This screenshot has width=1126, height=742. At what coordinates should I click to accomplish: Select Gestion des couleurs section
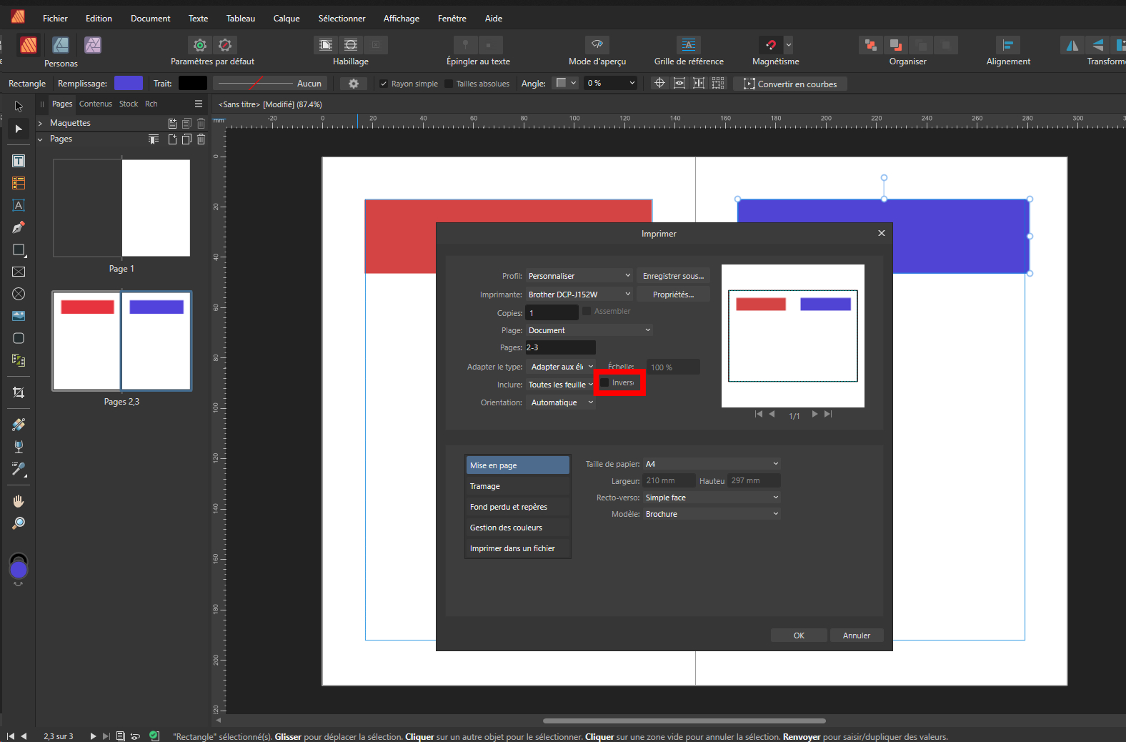[518, 528]
